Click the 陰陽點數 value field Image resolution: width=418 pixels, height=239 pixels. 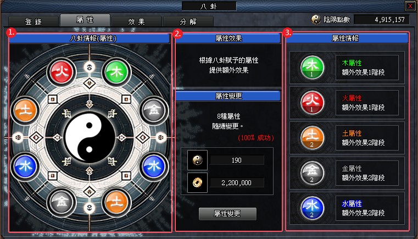[382, 19]
